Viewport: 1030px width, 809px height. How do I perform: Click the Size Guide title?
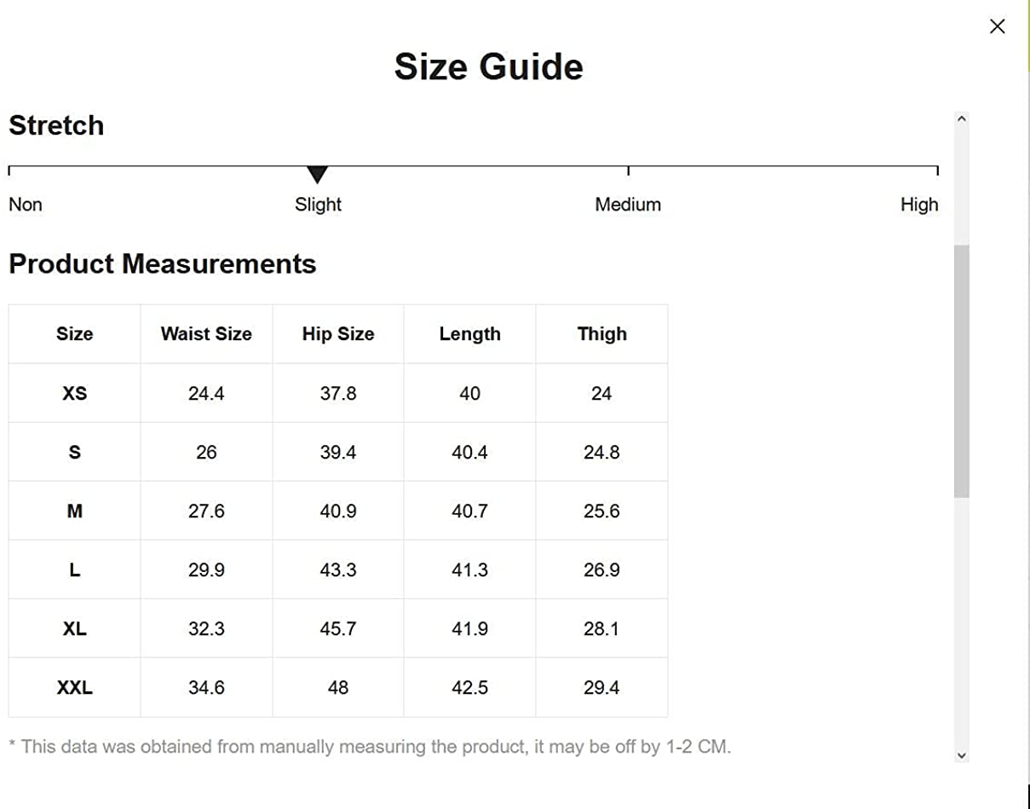[488, 66]
